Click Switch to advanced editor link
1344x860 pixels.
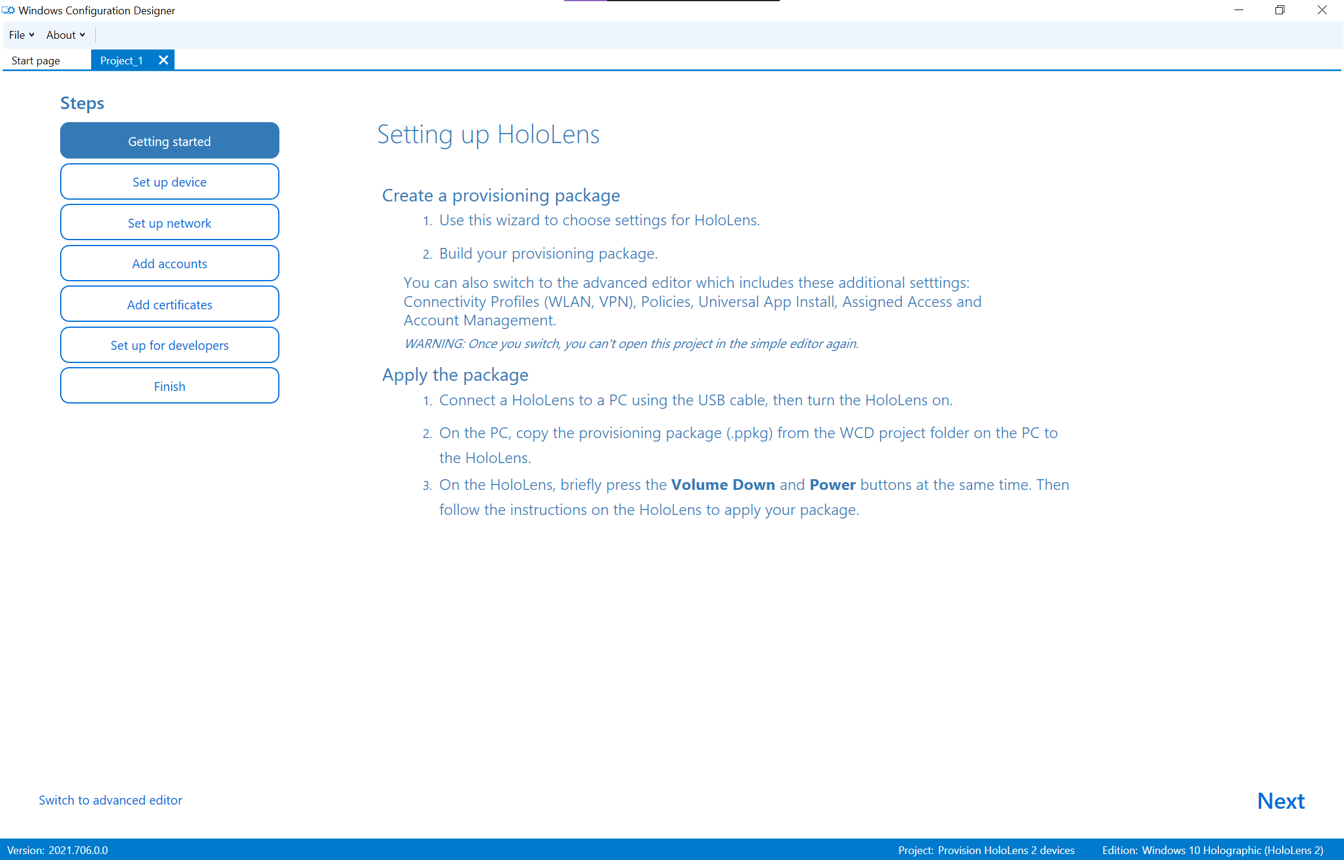tap(111, 800)
